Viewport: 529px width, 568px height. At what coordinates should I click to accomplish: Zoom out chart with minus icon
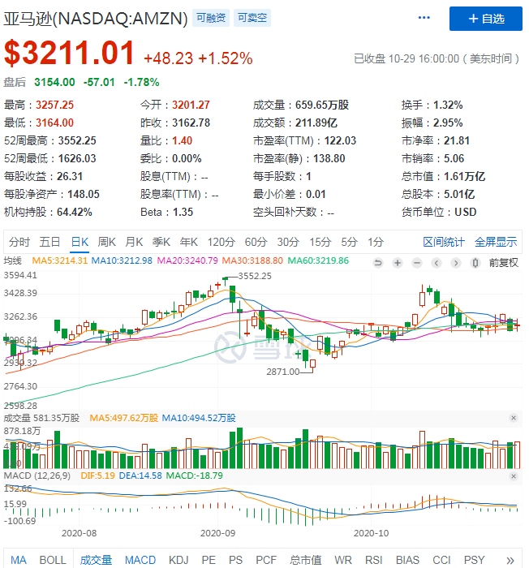point(417,263)
